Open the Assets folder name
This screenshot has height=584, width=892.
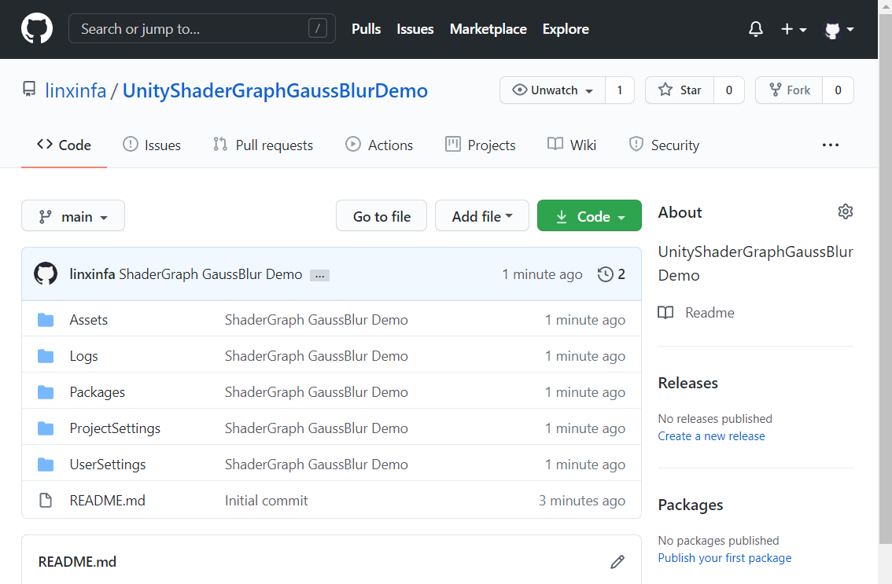pos(89,320)
